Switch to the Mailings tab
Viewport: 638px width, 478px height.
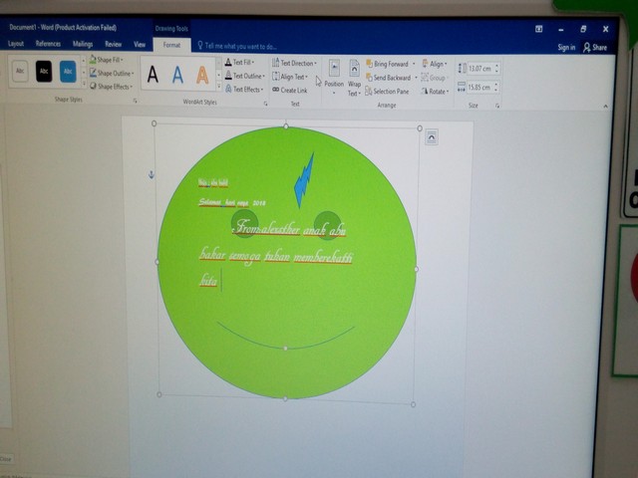[x=83, y=44]
